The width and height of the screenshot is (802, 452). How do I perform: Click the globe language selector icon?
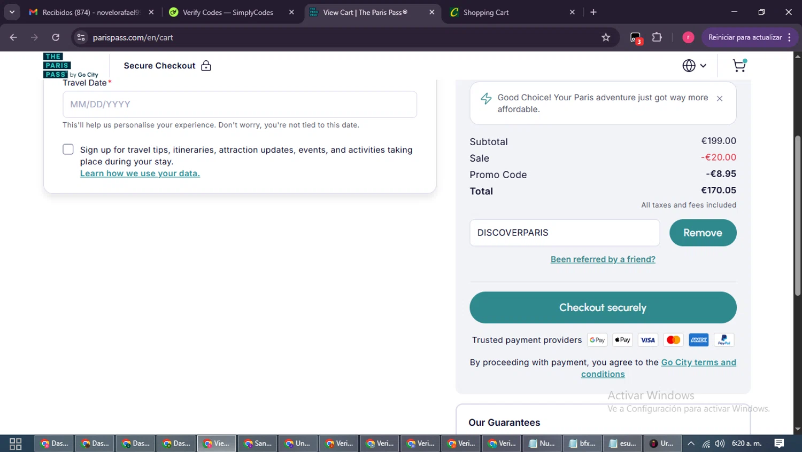[689, 65]
